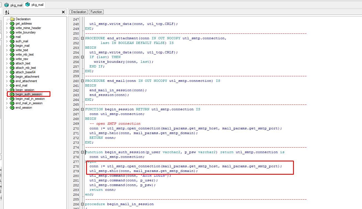Collapse the code fold at line 251
362x209 pixels.
coord(82,38)
